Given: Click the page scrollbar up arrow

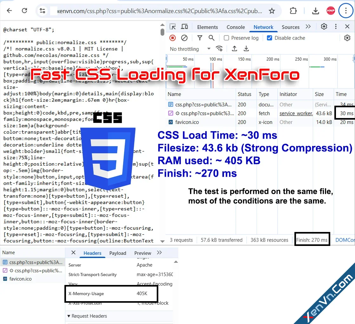Looking at the screenshot, I should coord(162,25).
